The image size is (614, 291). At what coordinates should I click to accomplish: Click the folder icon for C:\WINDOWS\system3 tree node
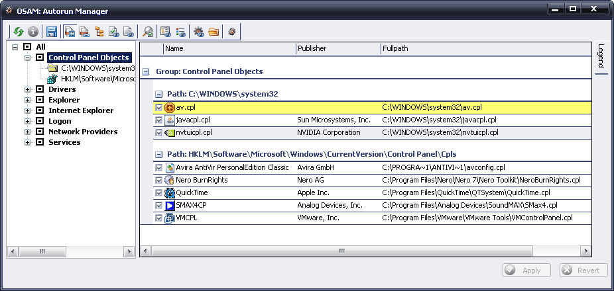52,68
